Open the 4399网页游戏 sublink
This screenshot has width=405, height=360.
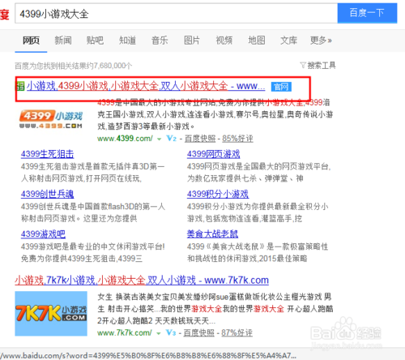pyautogui.click(x=213, y=154)
